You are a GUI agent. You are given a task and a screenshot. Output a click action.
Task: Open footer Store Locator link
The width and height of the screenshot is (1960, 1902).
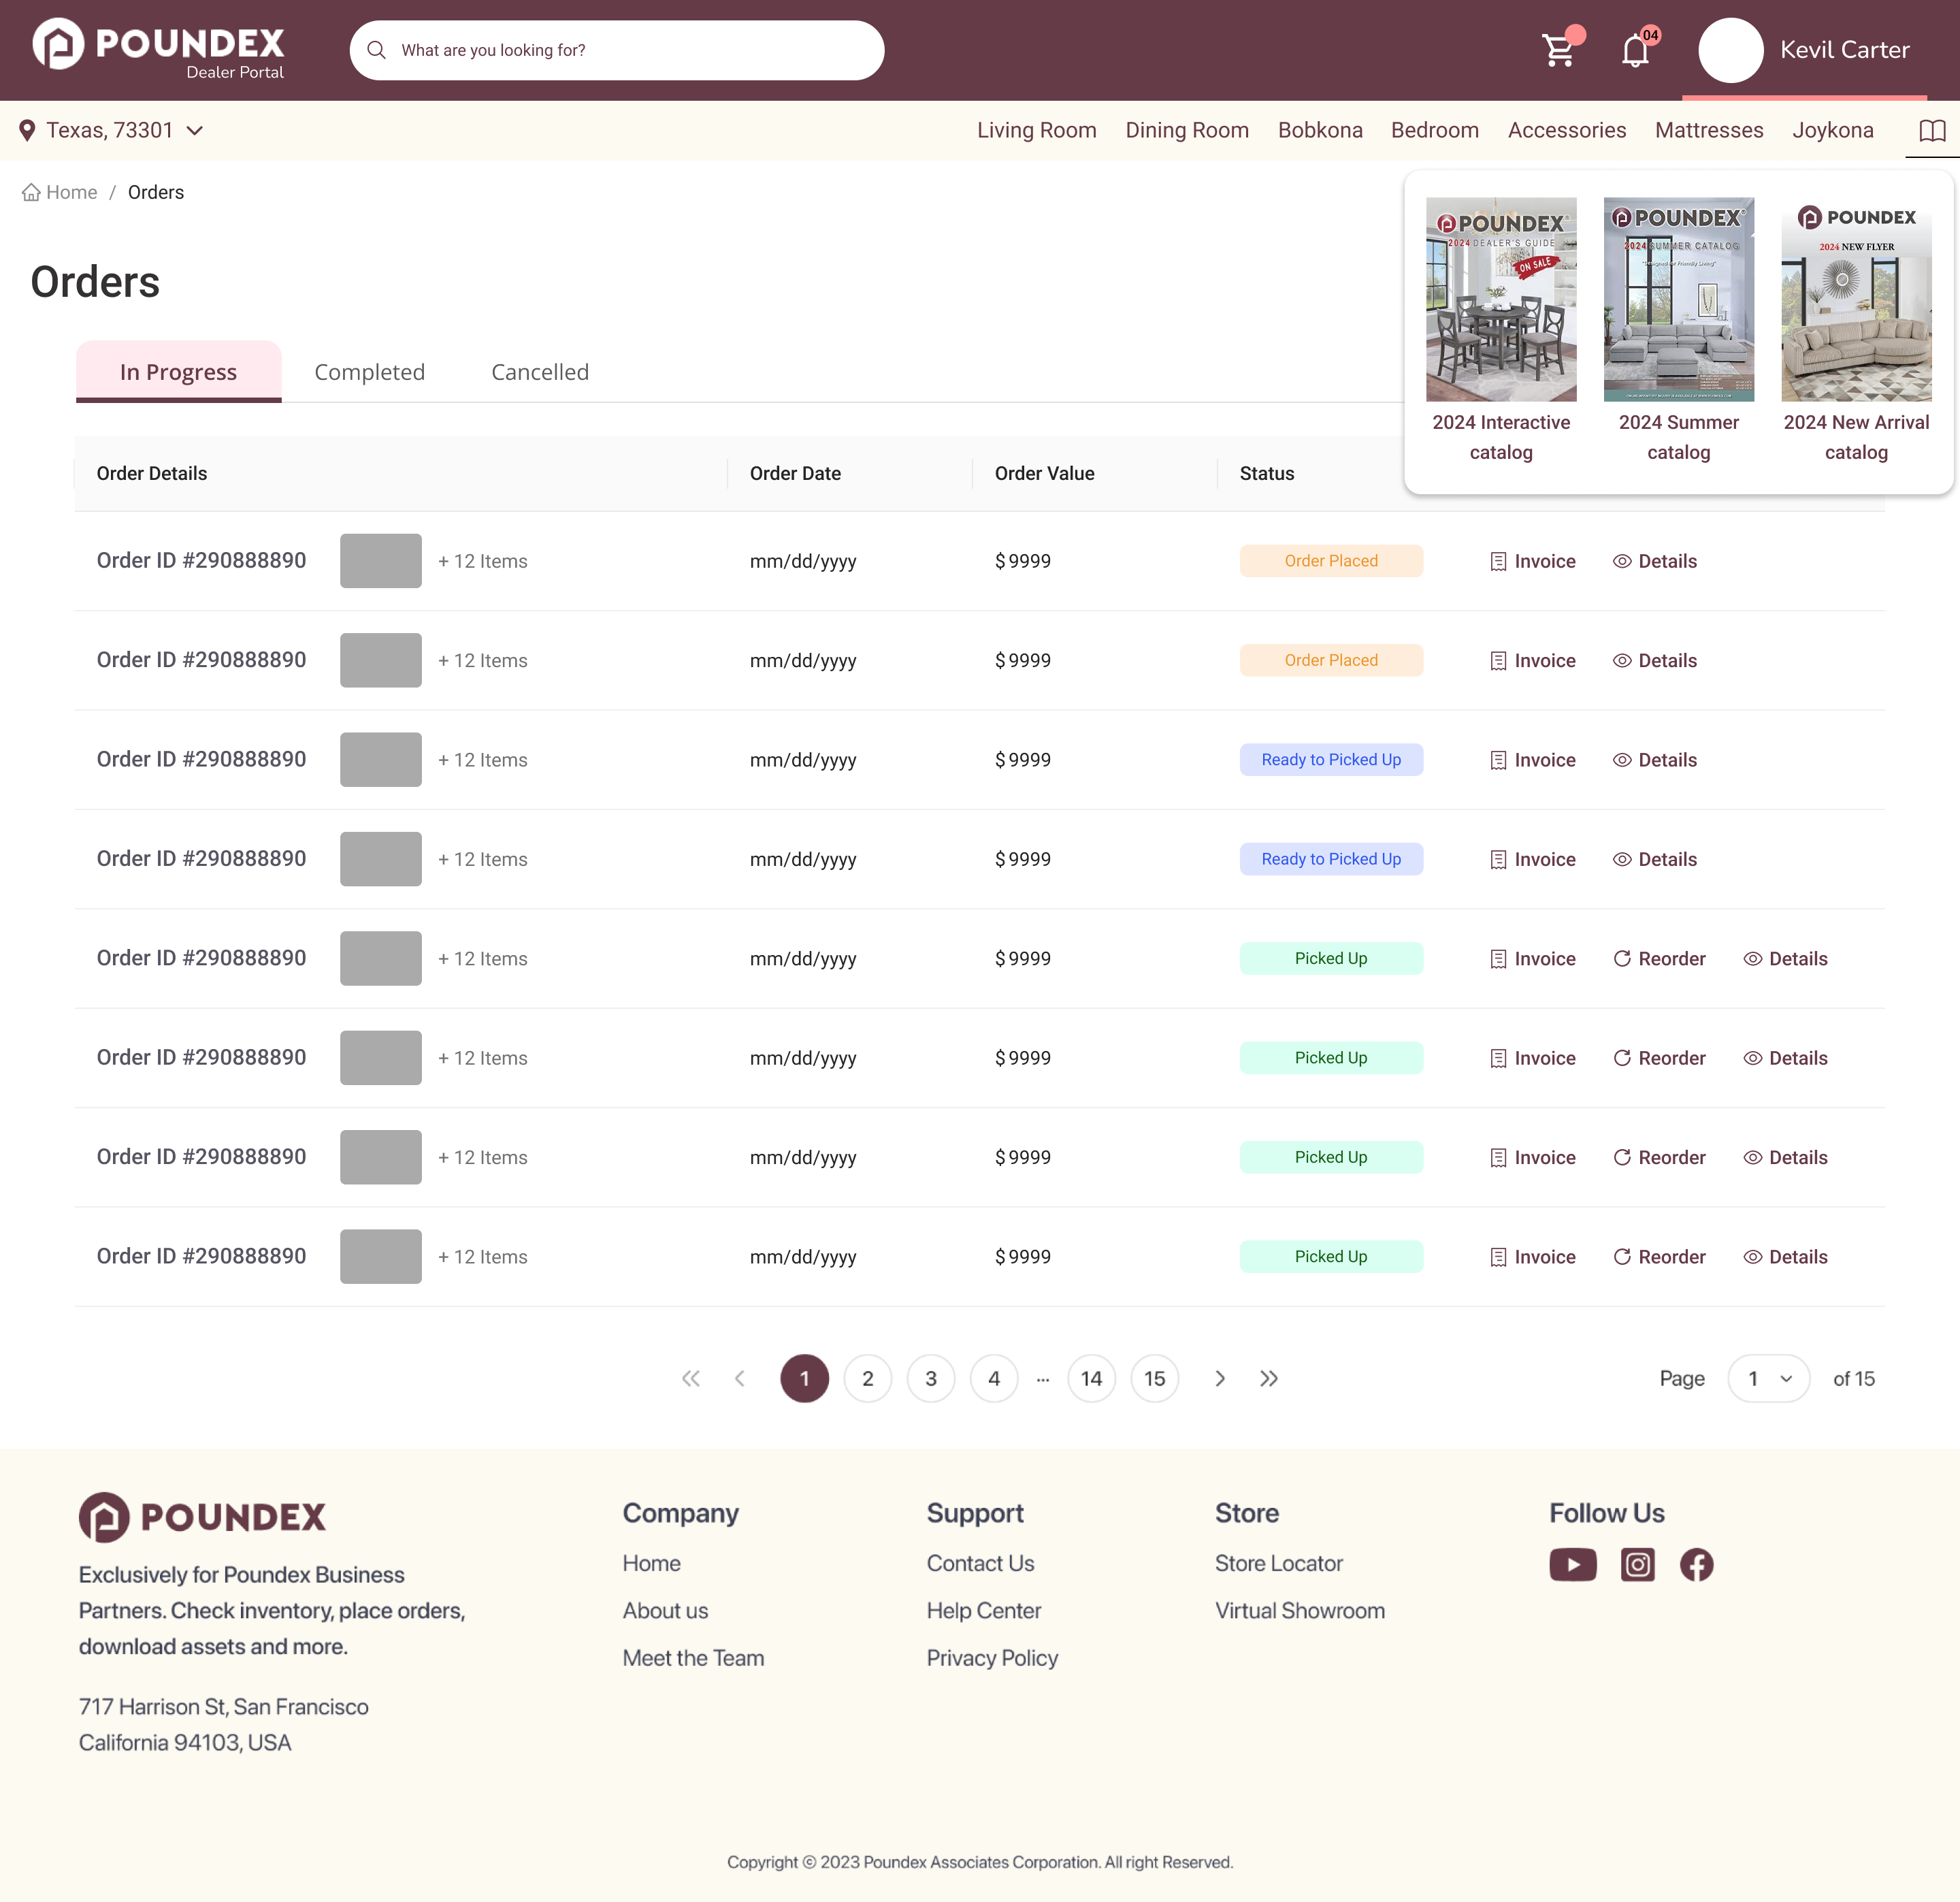(x=1278, y=1563)
